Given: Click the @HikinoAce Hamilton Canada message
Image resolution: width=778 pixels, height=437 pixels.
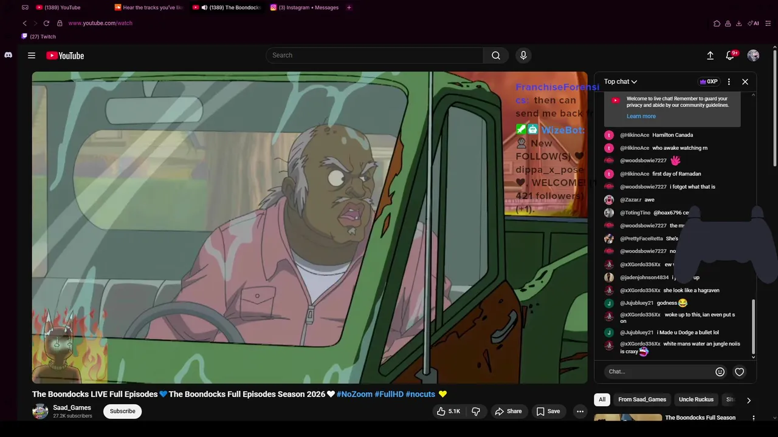Looking at the screenshot, I should tap(673, 135).
